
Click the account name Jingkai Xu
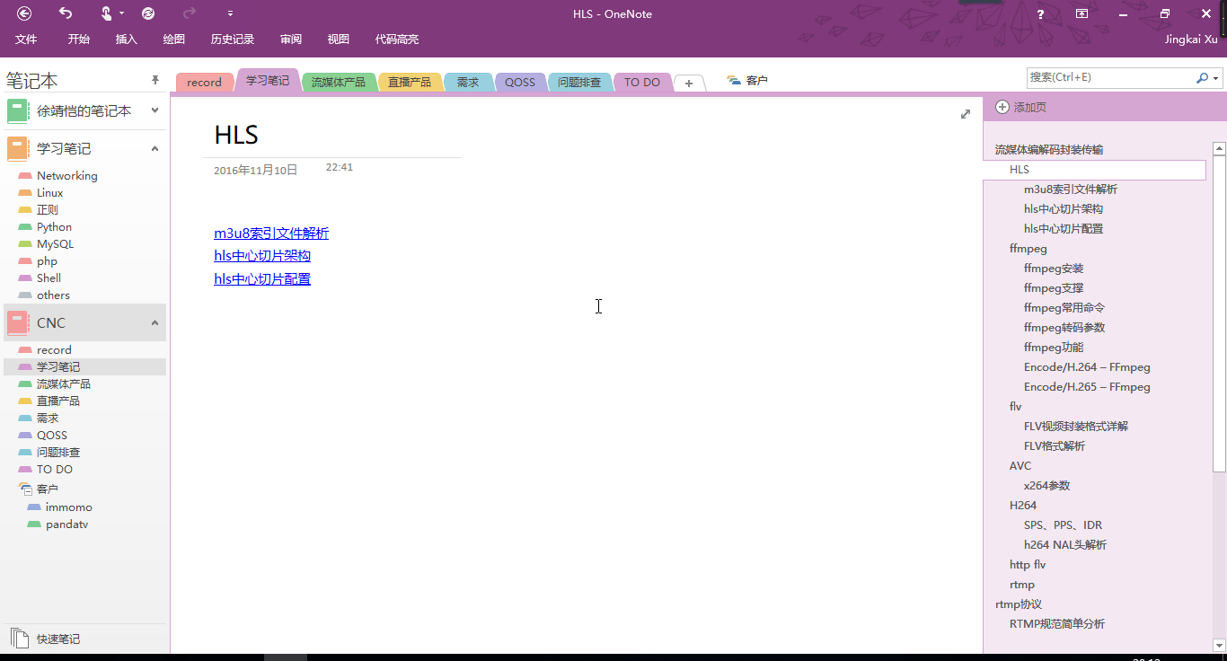pyautogui.click(x=1191, y=40)
